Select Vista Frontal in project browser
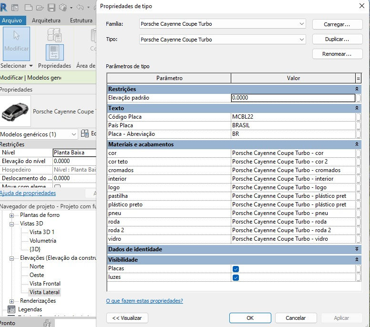 coord(45,284)
